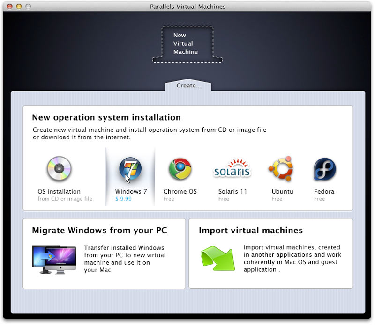Click the green Import arrow icon
This screenshot has width=375, height=325.
(x=217, y=258)
